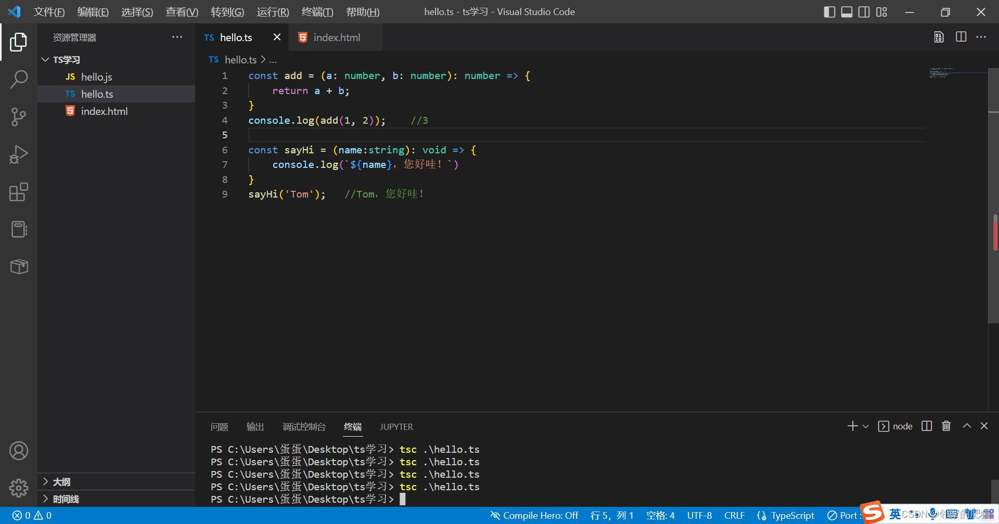Open hello.js in the explorer
Image resolution: width=999 pixels, height=524 pixels.
(x=118, y=77)
